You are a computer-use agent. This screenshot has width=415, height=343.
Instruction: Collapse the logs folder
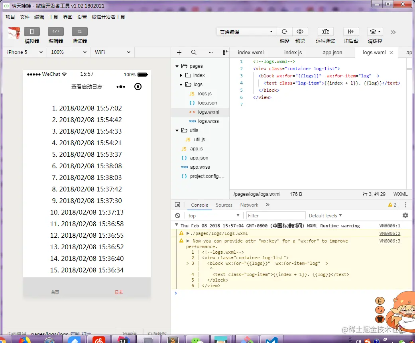(181, 85)
